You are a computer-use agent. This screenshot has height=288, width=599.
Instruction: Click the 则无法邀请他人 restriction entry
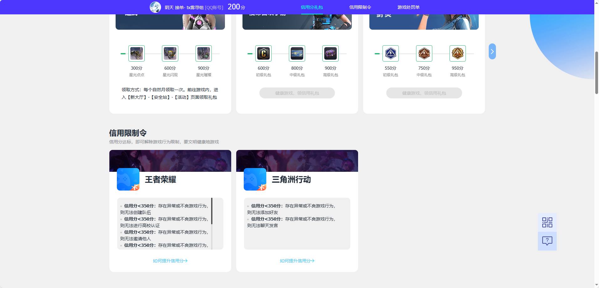136,239
